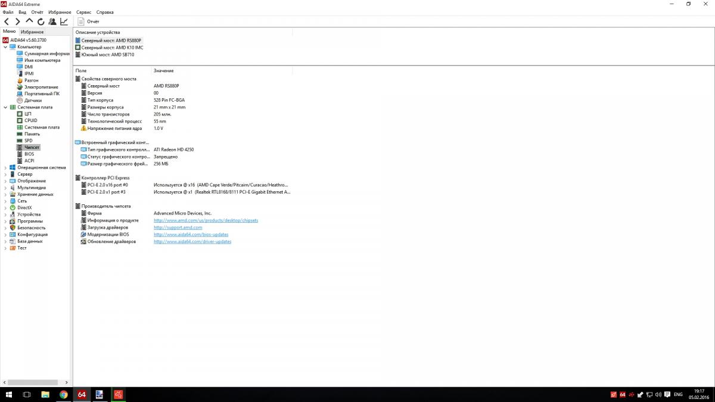Click the Отчёт report button in toolbar
The image size is (715, 402).
click(x=89, y=21)
